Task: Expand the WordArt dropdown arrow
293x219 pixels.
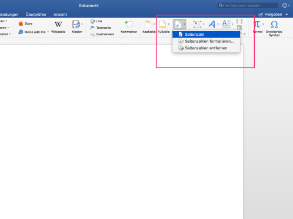Action: click(x=218, y=24)
